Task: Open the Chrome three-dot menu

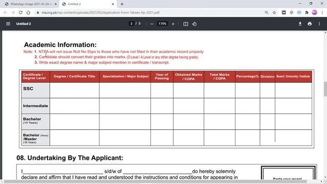Action: [x=322, y=12]
